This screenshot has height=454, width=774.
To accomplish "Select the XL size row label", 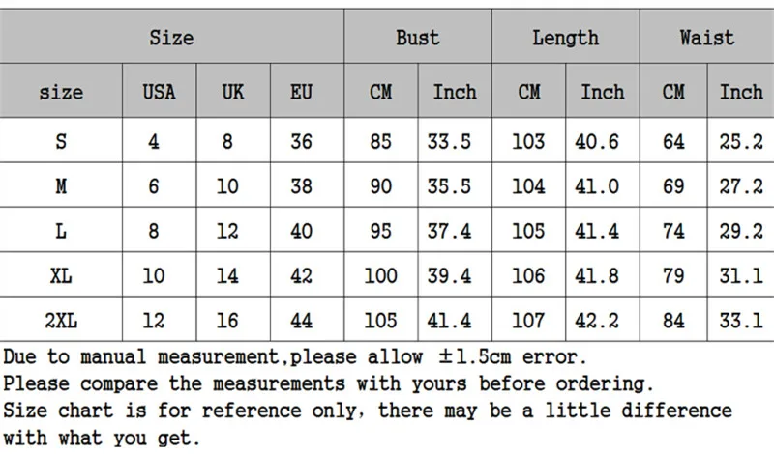I will (61, 276).
